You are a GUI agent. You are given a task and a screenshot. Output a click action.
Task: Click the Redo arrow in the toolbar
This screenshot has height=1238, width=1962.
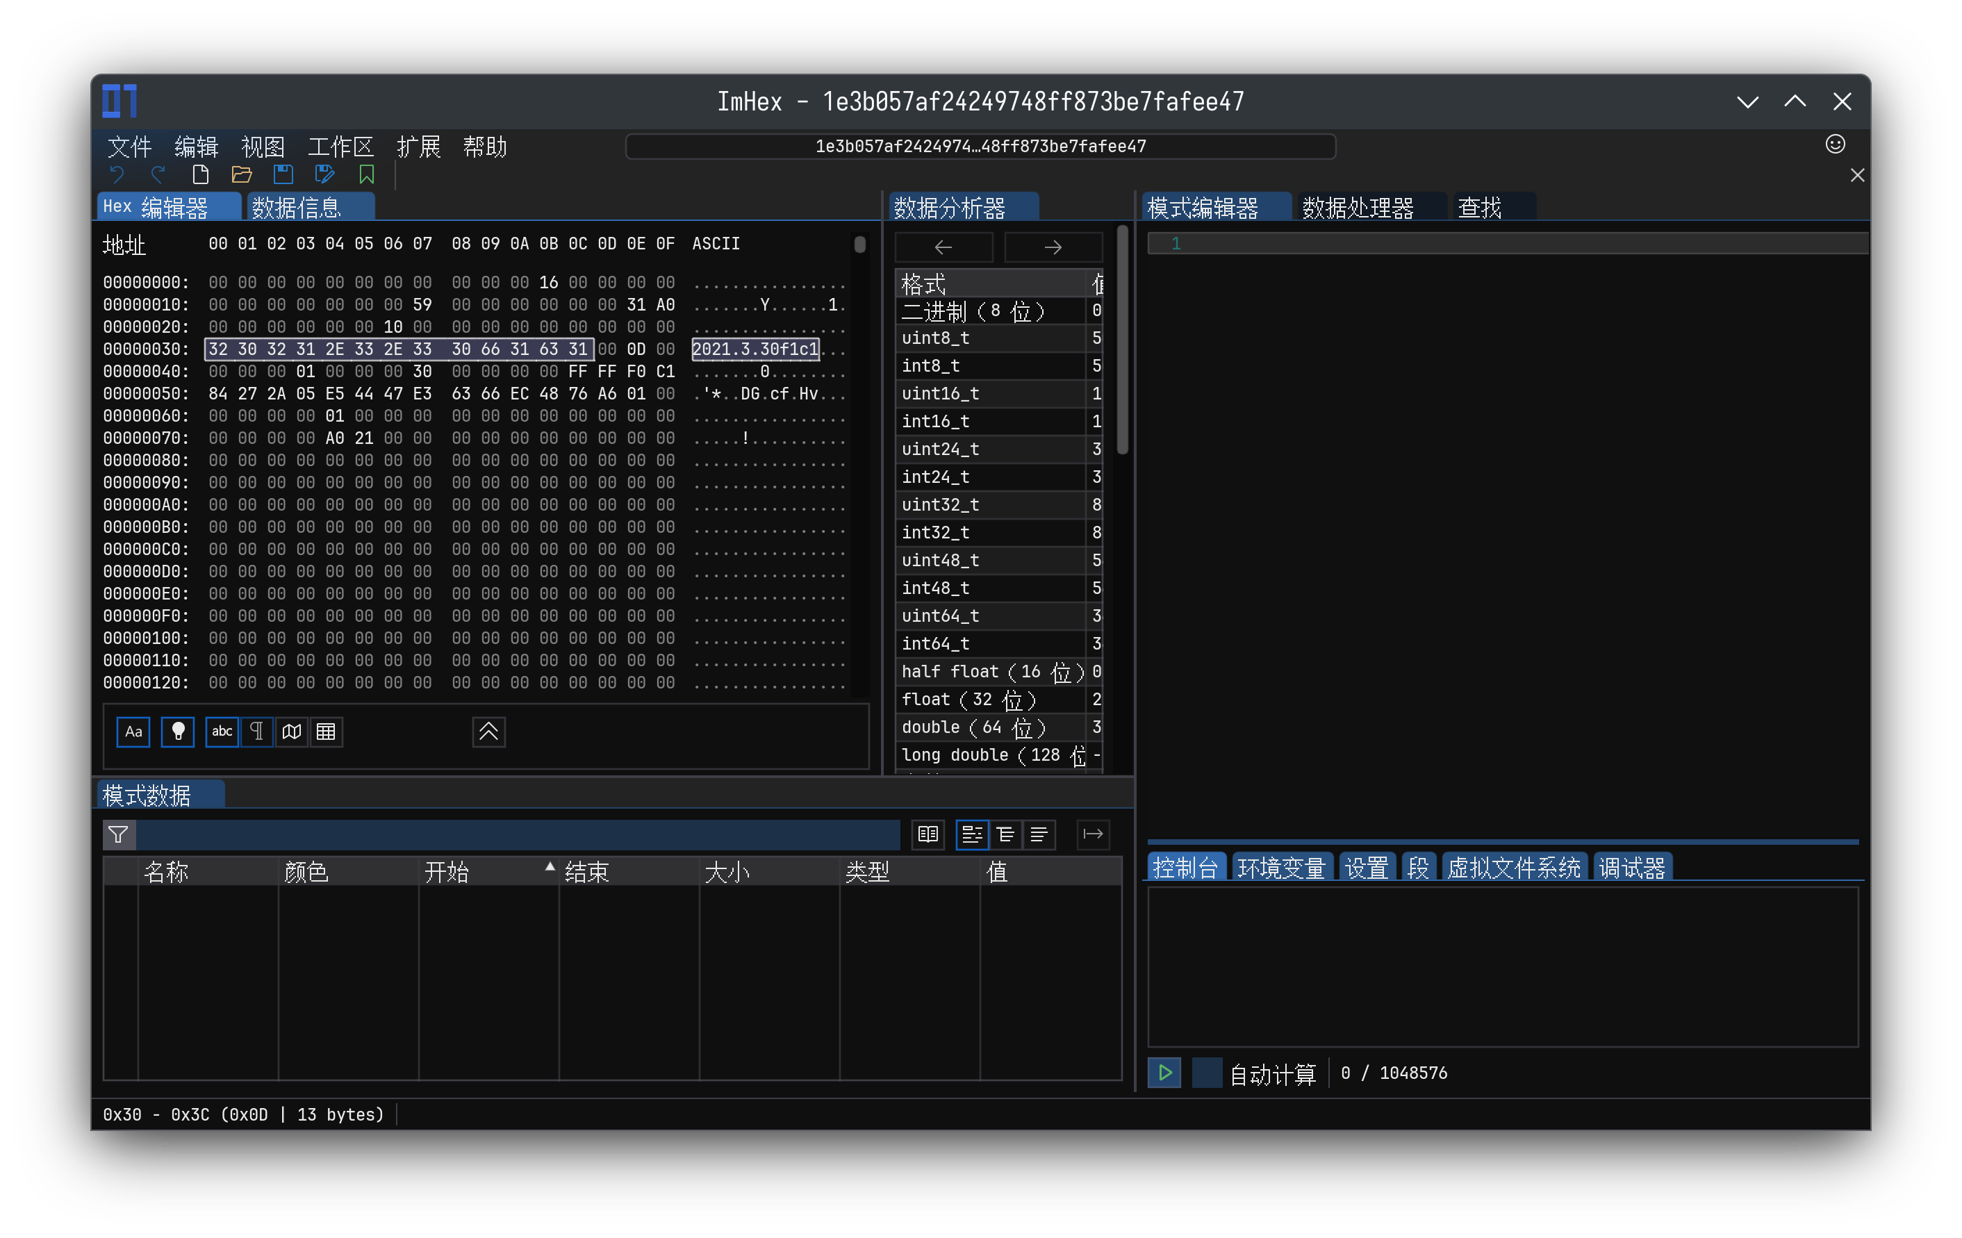pyautogui.click(x=158, y=174)
